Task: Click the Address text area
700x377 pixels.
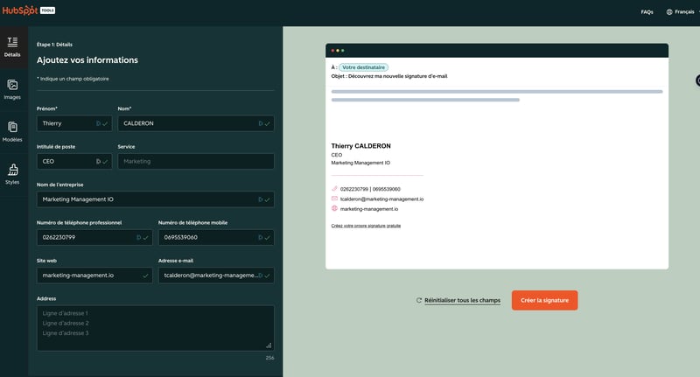Action: click(x=156, y=328)
